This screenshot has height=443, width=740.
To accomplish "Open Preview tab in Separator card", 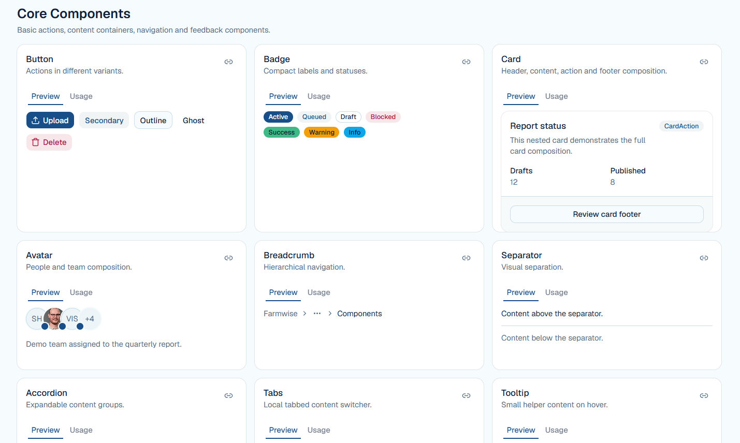I will [521, 292].
